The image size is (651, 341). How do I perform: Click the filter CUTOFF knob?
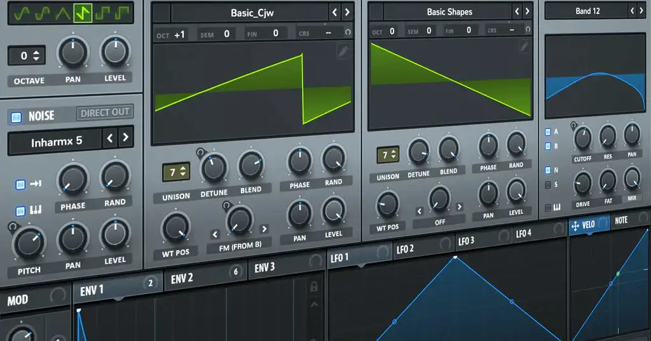click(x=582, y=138)
